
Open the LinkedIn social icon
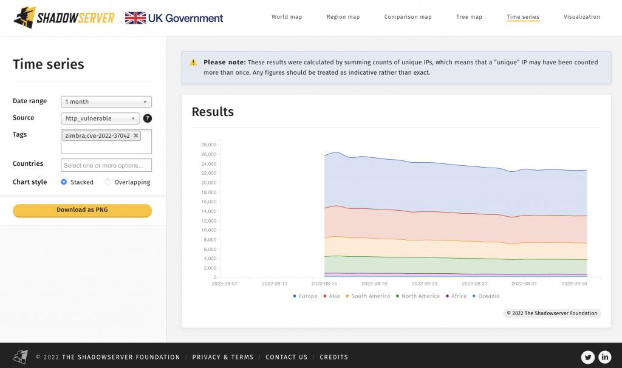point(605,357)
